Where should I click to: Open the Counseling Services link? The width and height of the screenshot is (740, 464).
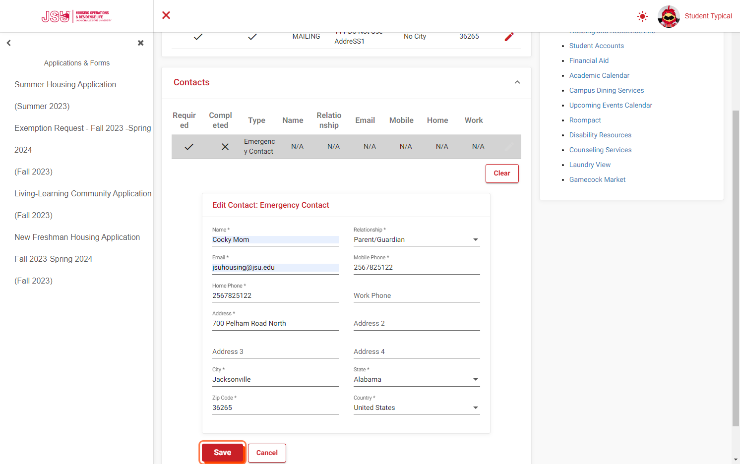click(x=600, y=150)
